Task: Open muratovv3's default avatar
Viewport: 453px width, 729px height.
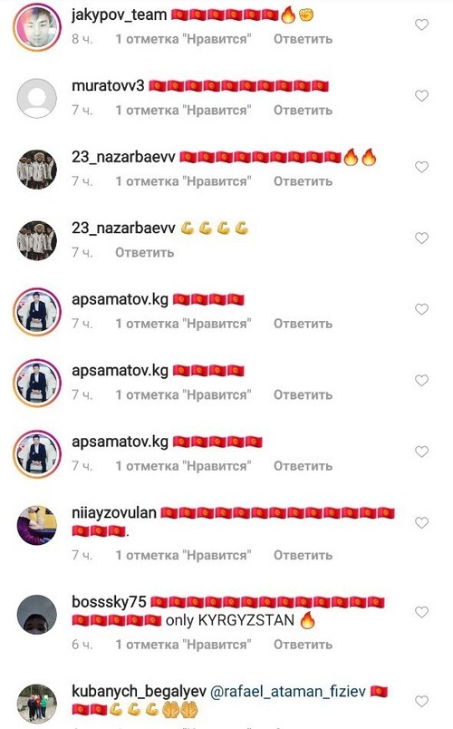Action: [x=37, y=98]
